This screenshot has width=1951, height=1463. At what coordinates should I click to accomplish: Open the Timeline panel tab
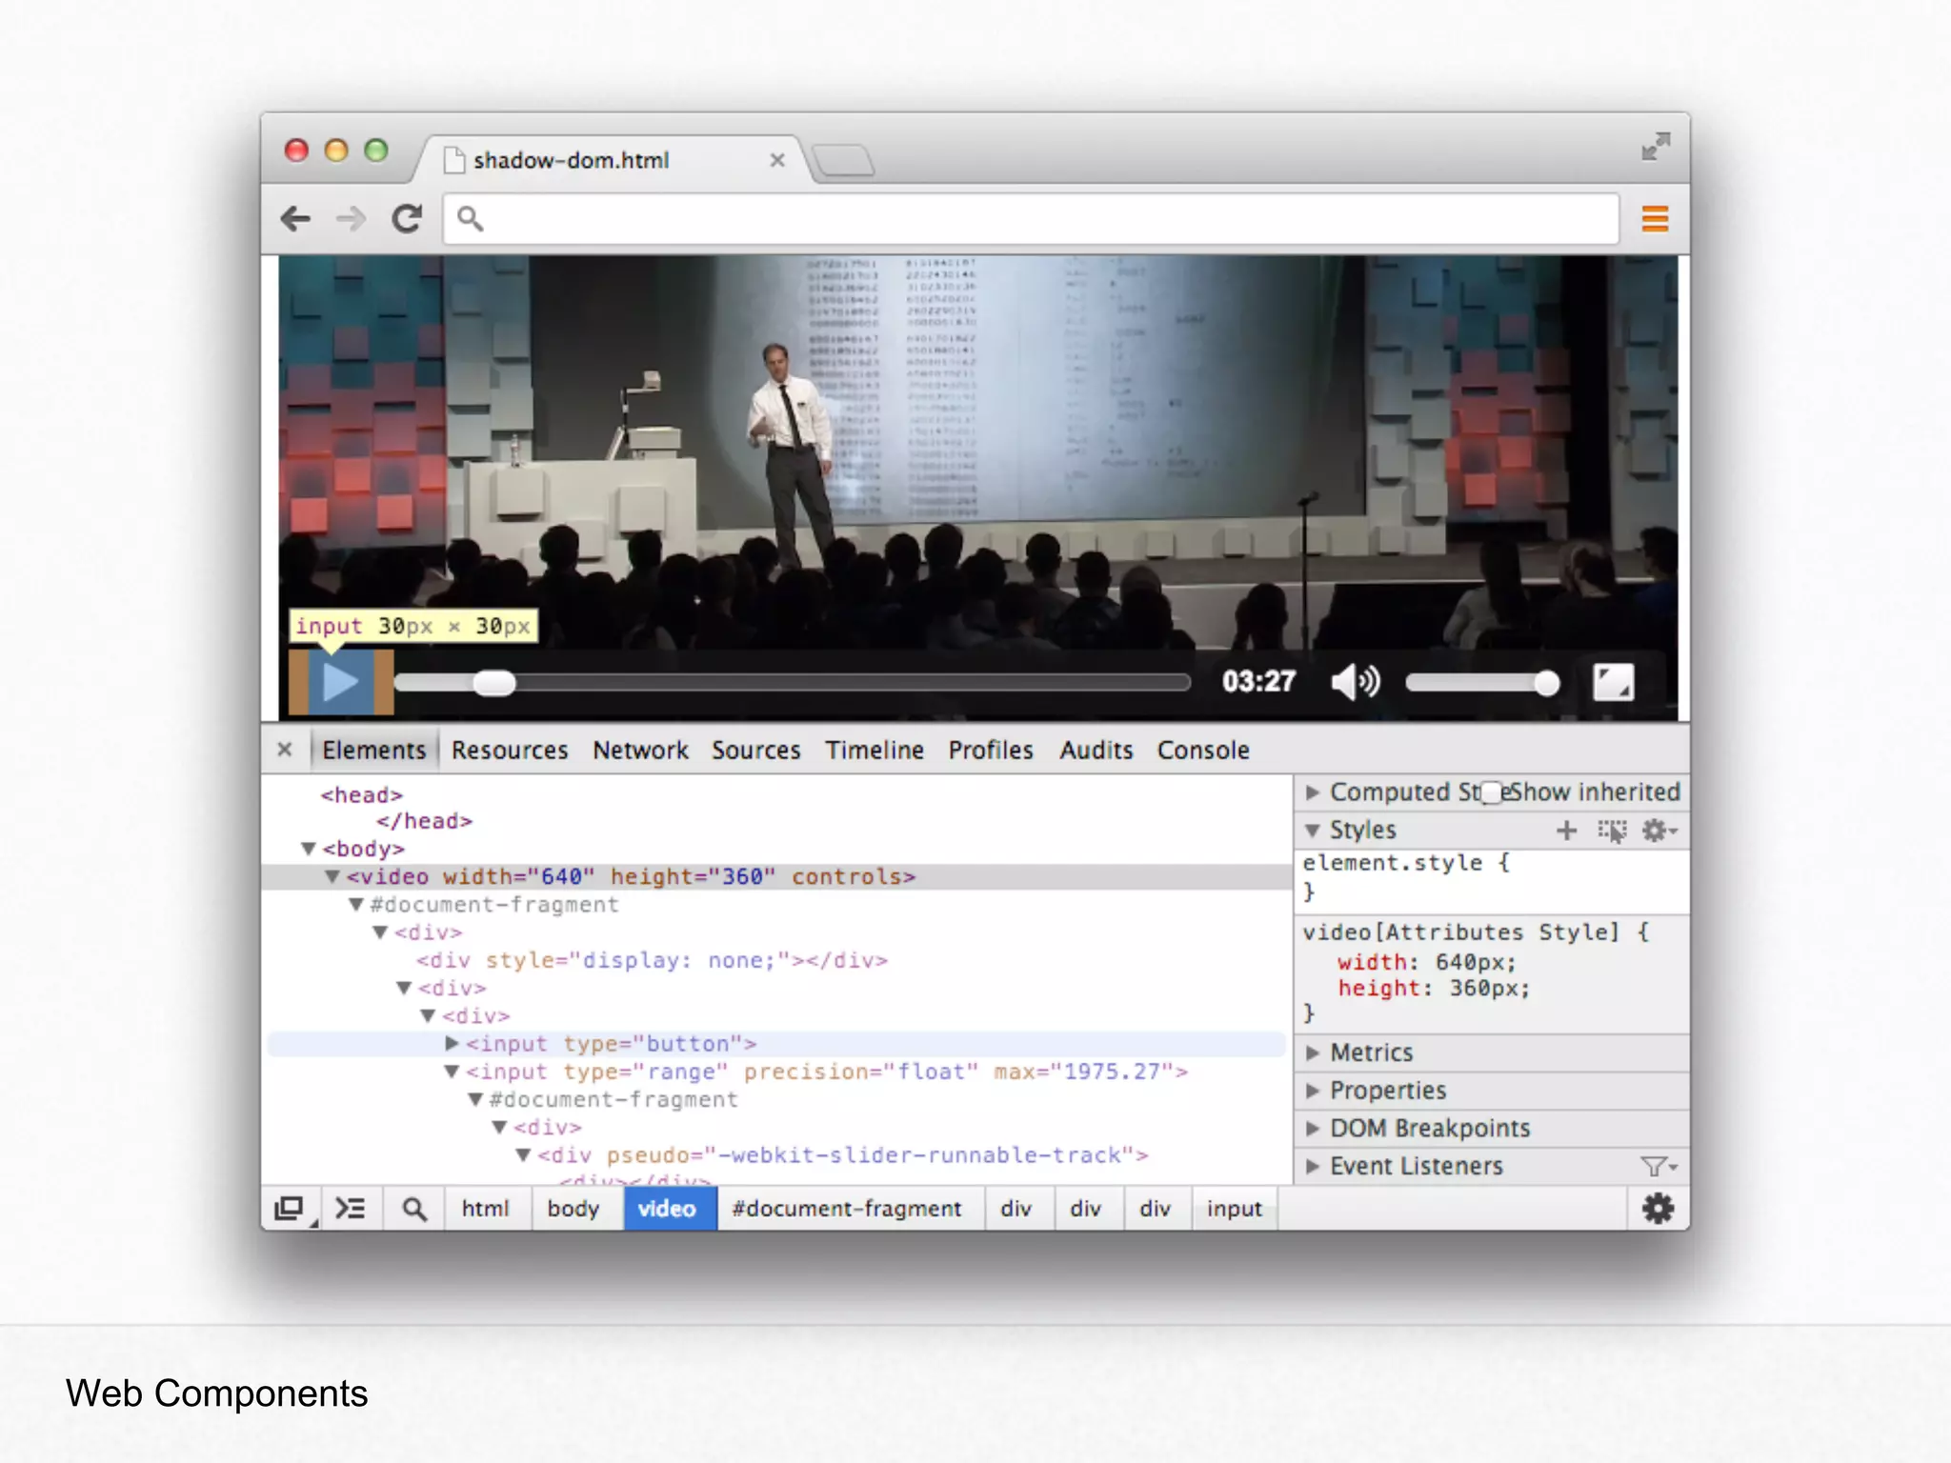[875, 751]
